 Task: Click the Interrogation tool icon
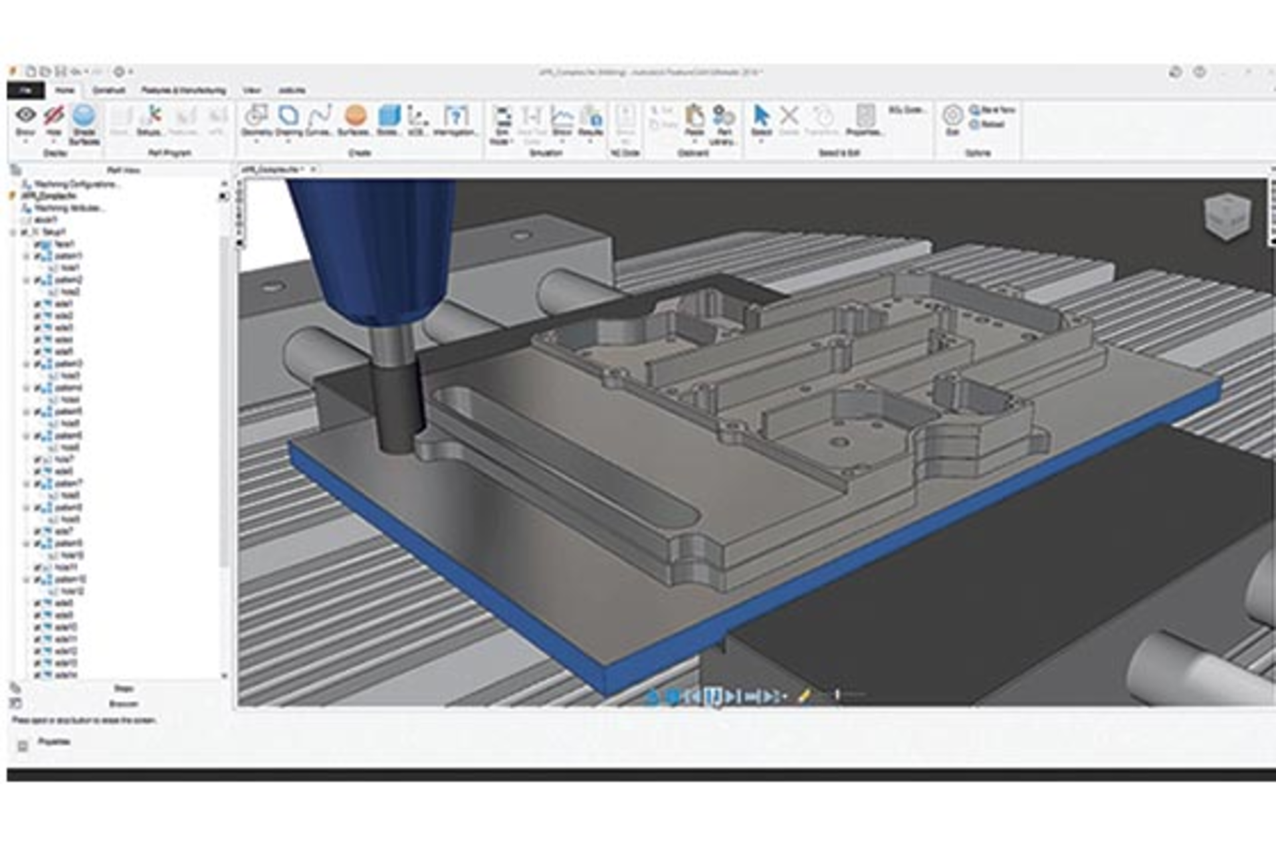click(455, 116)
